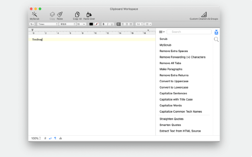This screenshot has width=252, height=157.
Task: Open the cleaner list view options dropdown
Action: 162,32
